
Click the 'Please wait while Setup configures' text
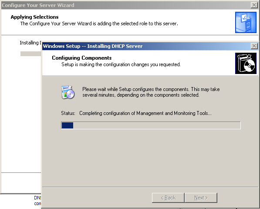[151, 92]
